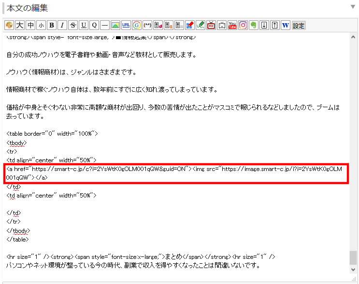359x284 pixels.
Task: Click the product list icon marked 'd'
Action: point(158,25)
